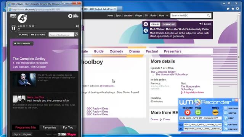Screen dimensions: 244x137
Task: Select the PLAYING tab in the player
Action: click(24, 35)
